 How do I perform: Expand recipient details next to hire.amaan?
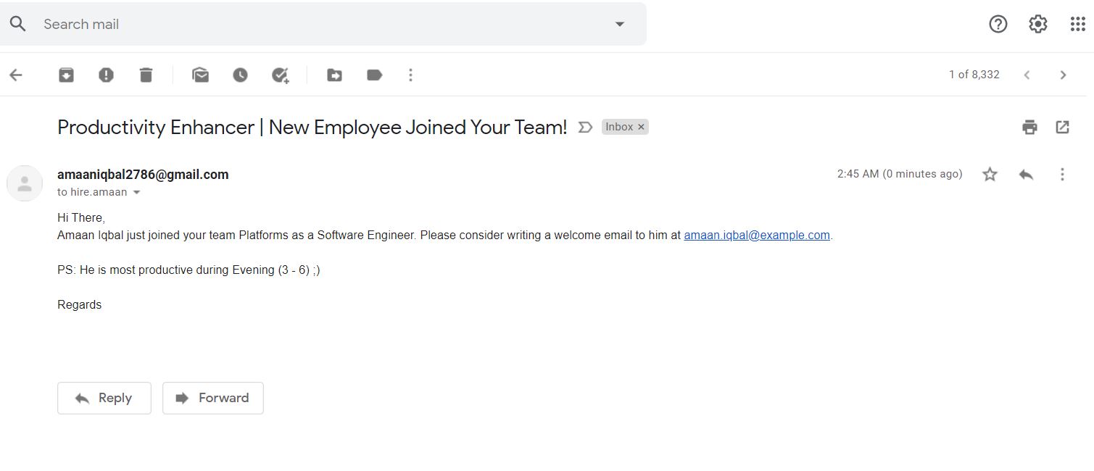tap(136, 193)
